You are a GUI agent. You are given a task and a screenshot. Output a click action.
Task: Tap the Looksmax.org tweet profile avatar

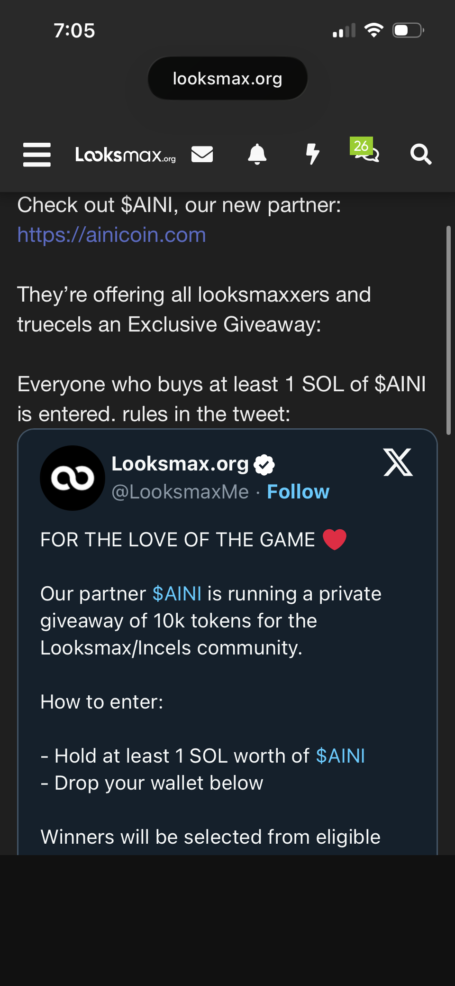73,478
